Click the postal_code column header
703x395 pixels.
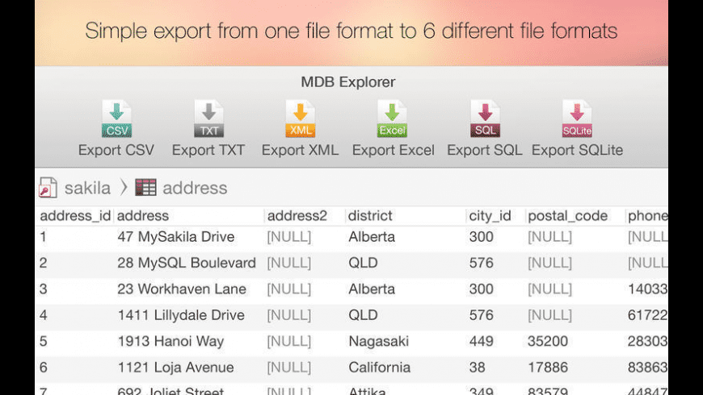567,216
